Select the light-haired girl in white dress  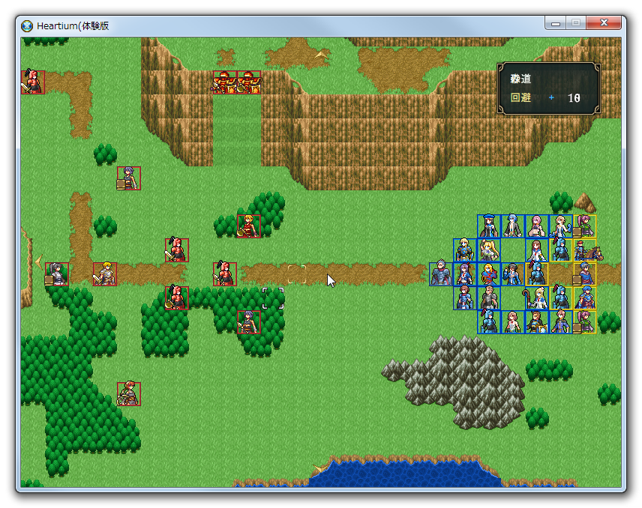(x=513, y=322)
